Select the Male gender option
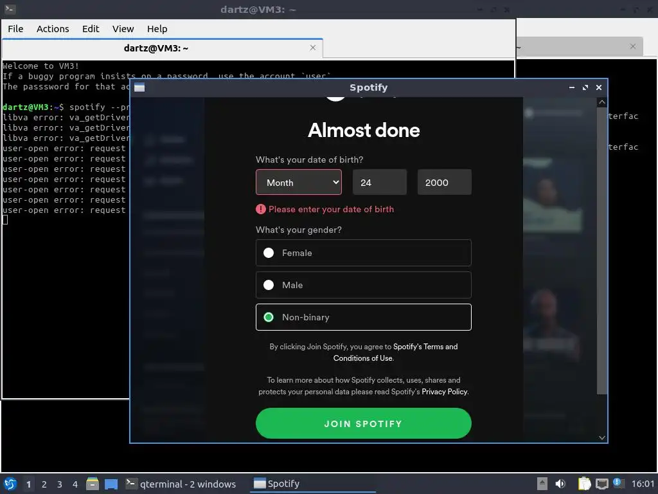658x494 pixels. [x=364, y=285]
